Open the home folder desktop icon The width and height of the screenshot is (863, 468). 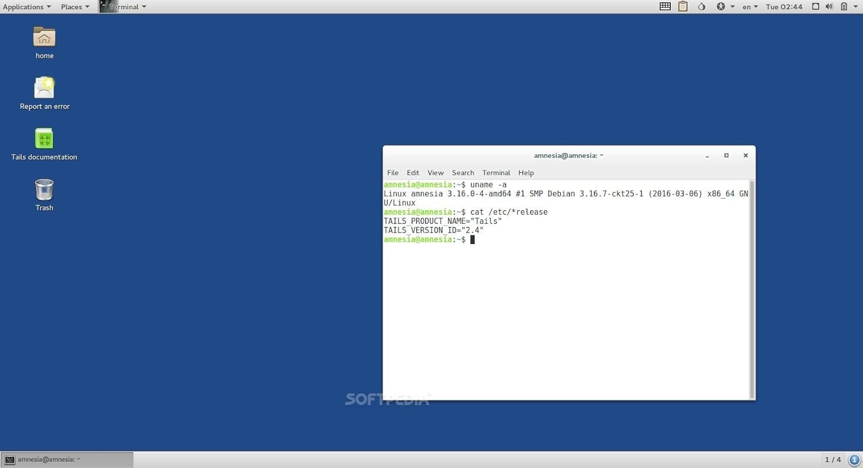tap(44, 38)
